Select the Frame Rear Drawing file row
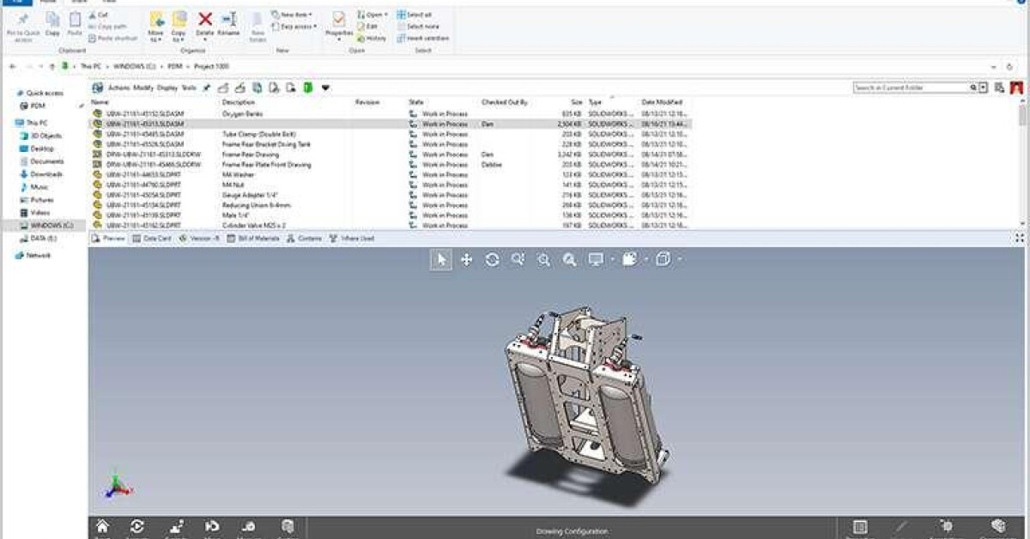1030x539 pixels. [390, 154]
